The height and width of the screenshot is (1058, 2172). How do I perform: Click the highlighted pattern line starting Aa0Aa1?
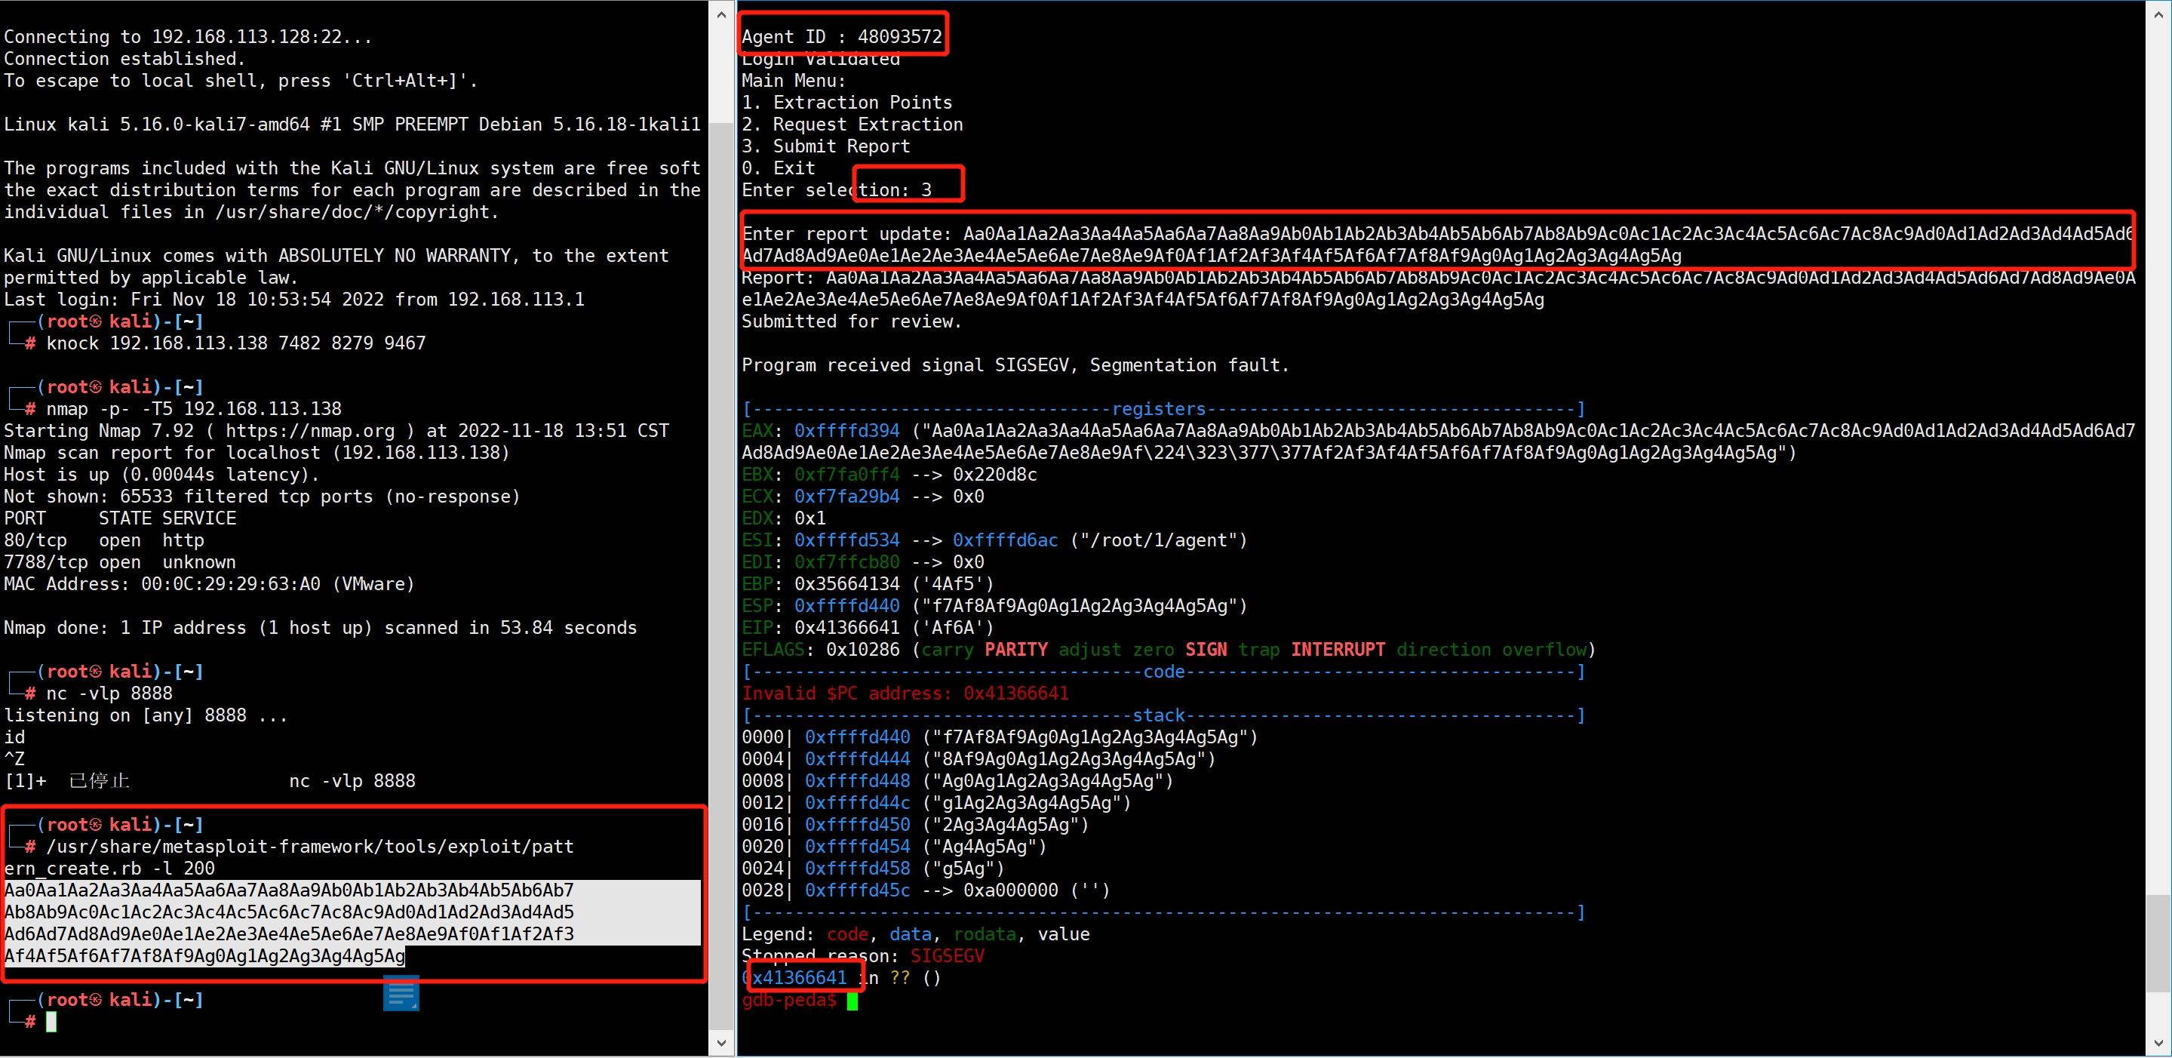click(288, 890)
